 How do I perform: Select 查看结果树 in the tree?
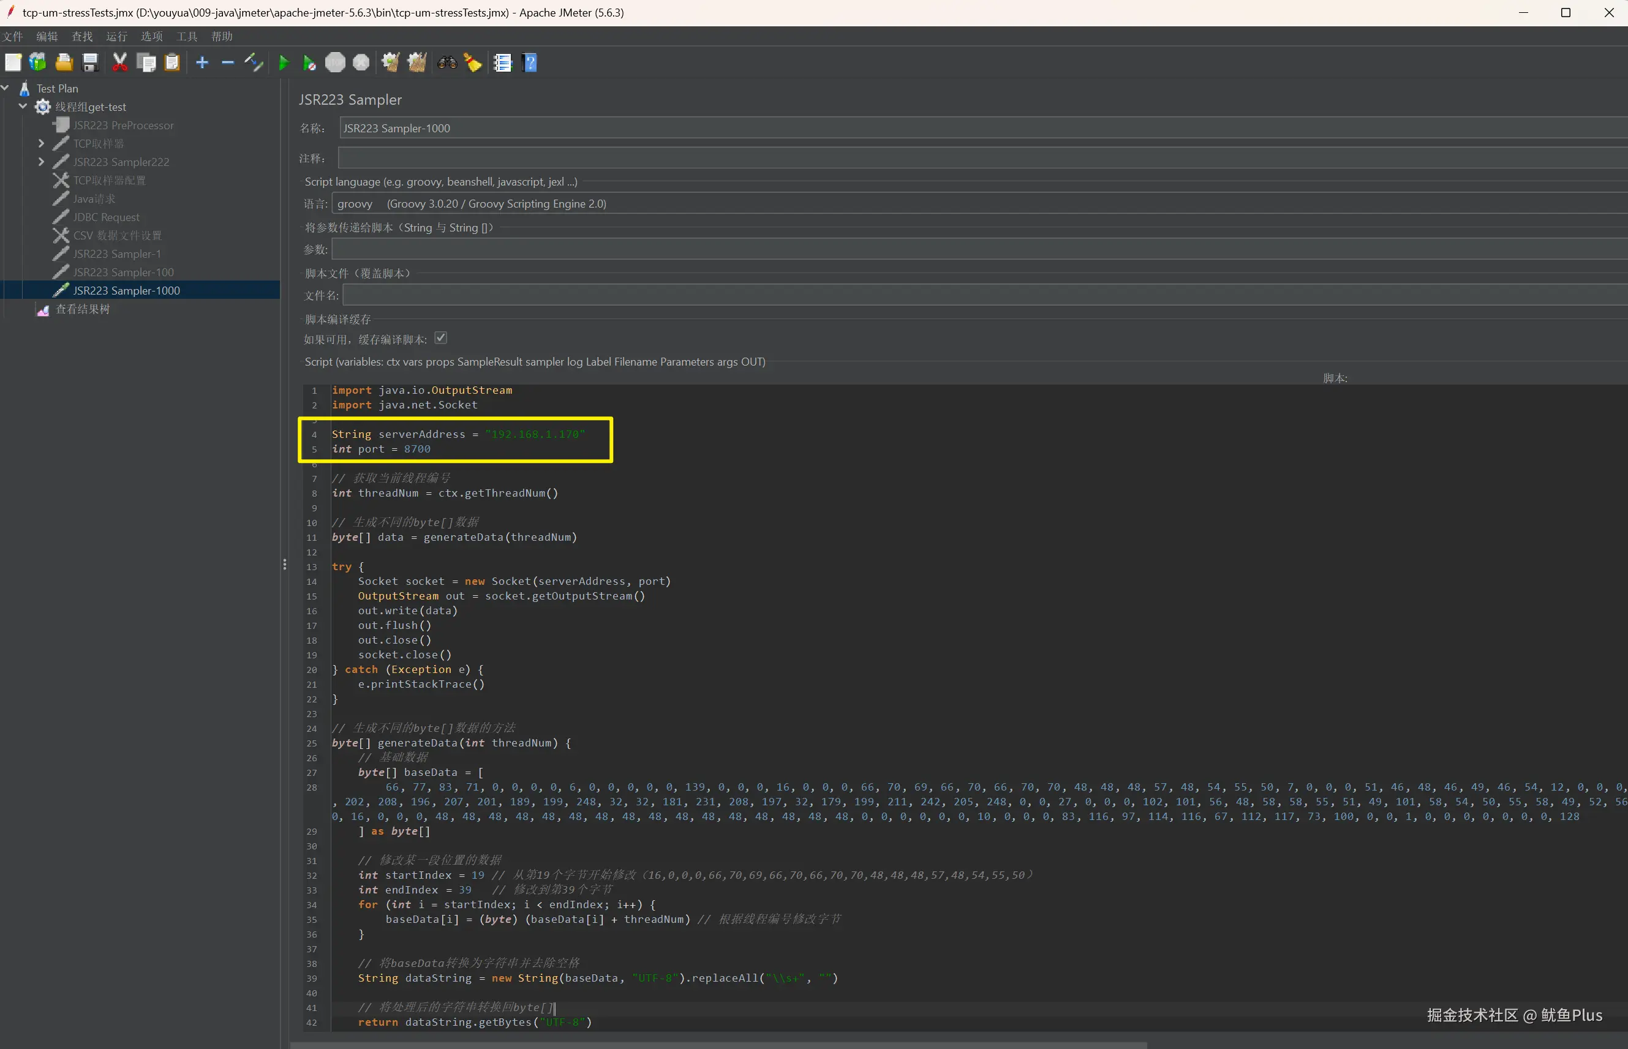[x=83, y=309]
